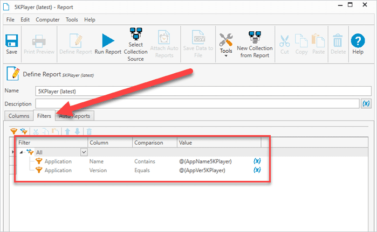Click the Comparison column header
This screenshot has height=232, width=377.
click(x=155, y=143)
